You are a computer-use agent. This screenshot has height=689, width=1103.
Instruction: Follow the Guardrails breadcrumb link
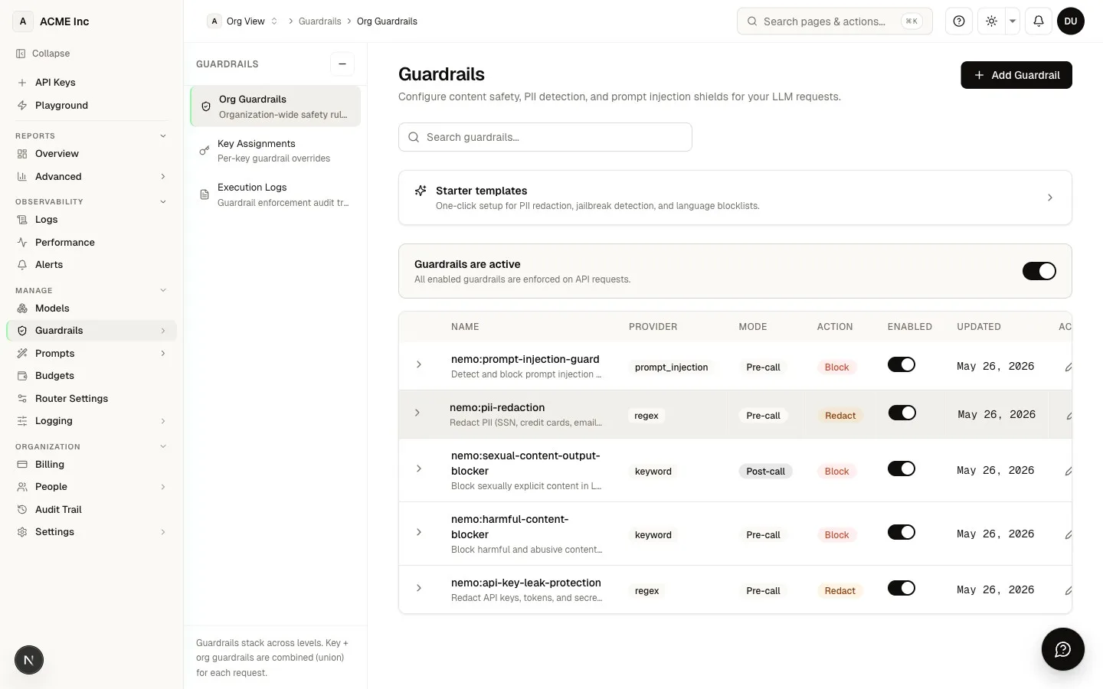[x=320, y=21]
